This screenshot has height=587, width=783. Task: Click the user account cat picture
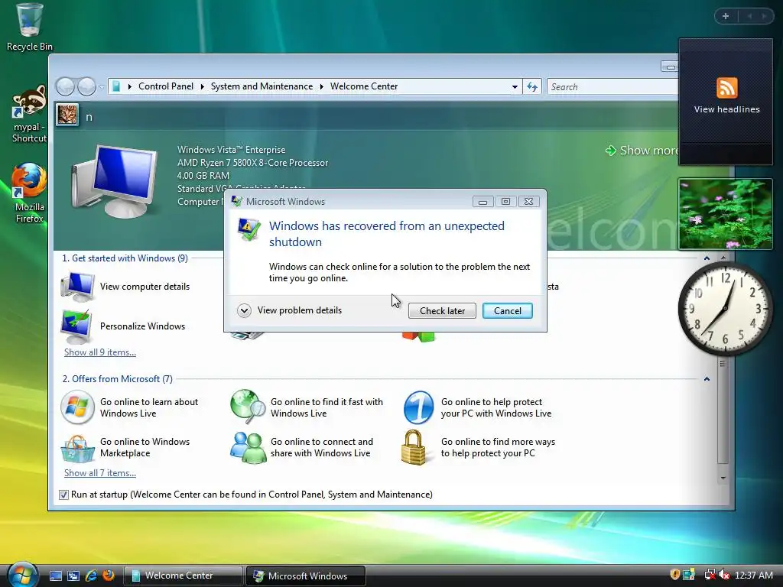(x=67, y=115)
